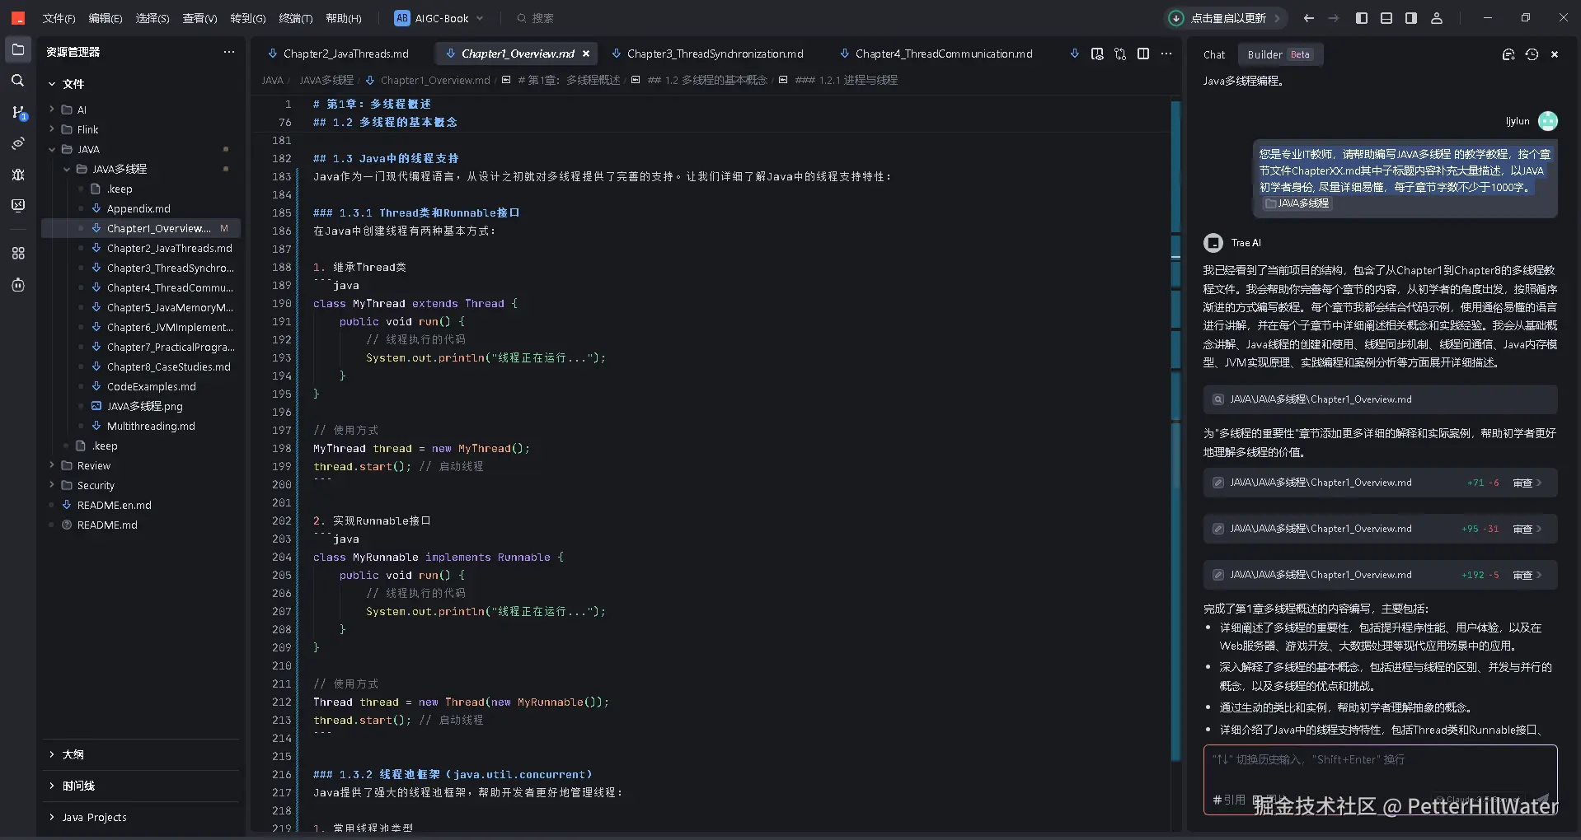This screenshot has height=840, width=1581.
Task: Open the account profile icon
Action: click(1437, 18)
